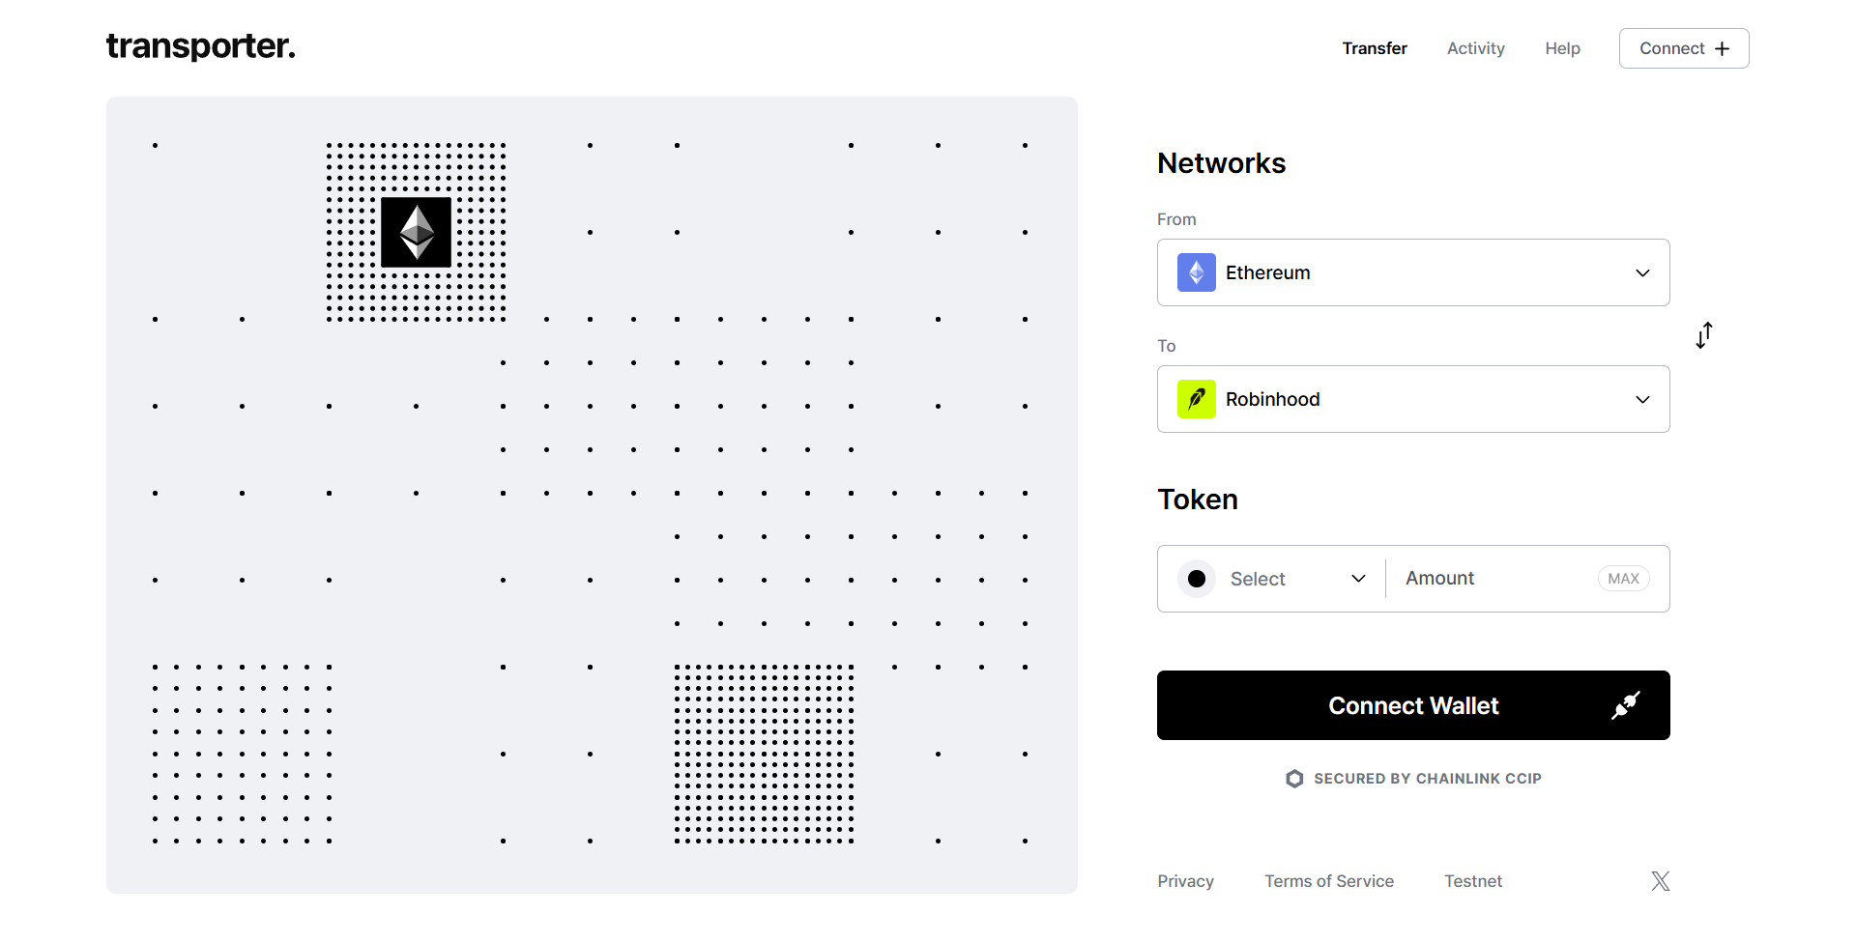Click the transporter logo
The height and width of the screenshot is (942, 1856).
tap(200, 46)
